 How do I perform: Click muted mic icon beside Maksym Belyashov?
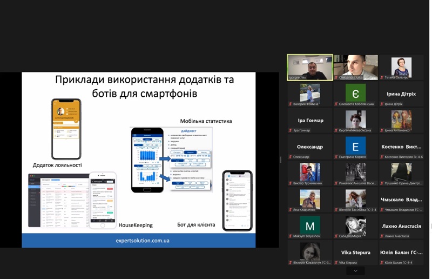click(x=290, y=236)
